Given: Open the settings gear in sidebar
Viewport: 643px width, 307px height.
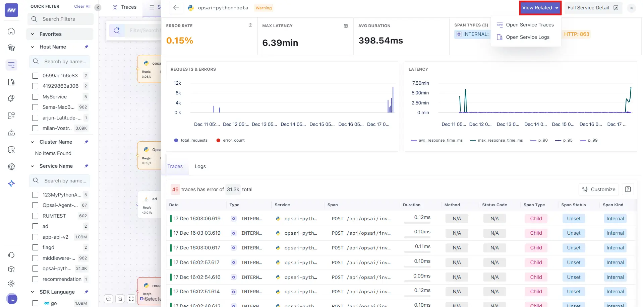Looking at the screenshot, I should [11, 284].
